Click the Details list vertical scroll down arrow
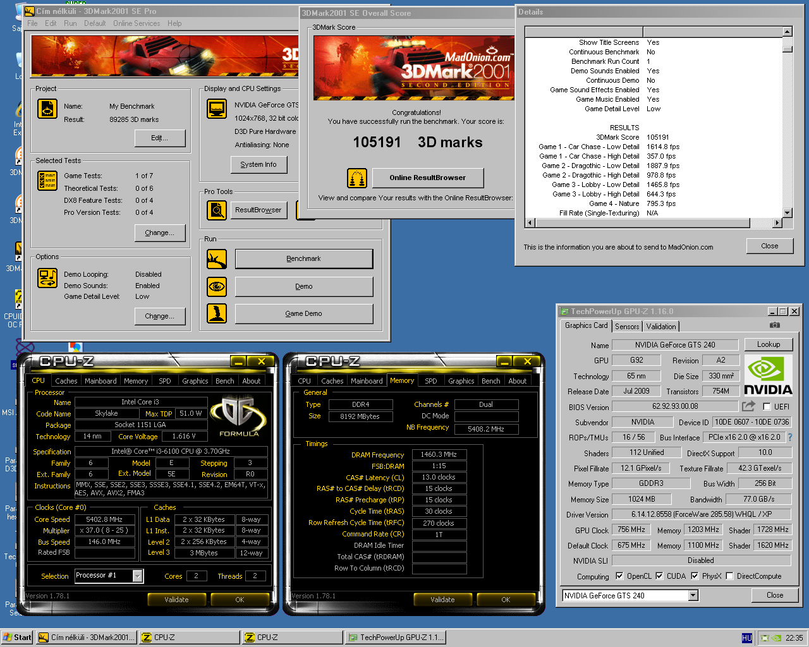The width and height of the screenshot is (809, 647). 788,213
